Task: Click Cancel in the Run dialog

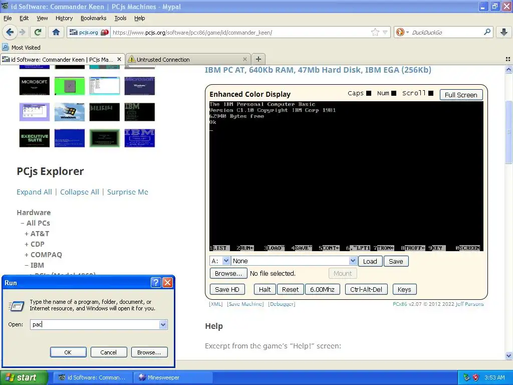Action: point(109,352)
